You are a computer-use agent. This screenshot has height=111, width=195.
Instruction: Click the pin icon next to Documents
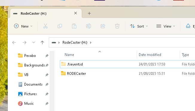coord(47,84)
